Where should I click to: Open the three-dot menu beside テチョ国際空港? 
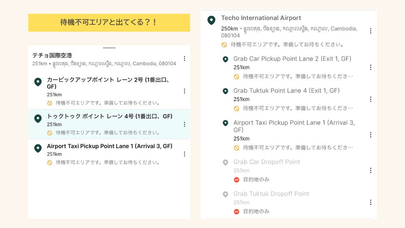click(x=184, y=58)
